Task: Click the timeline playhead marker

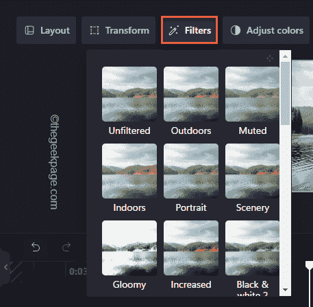Action: point(309,266)
